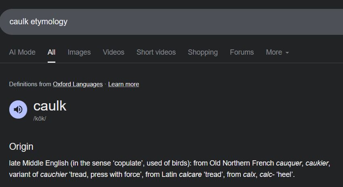Image resolution: width=343 pixels, height=187 pixels.
Task: Click the caulk headword title
Action: (x=50, y=106)
